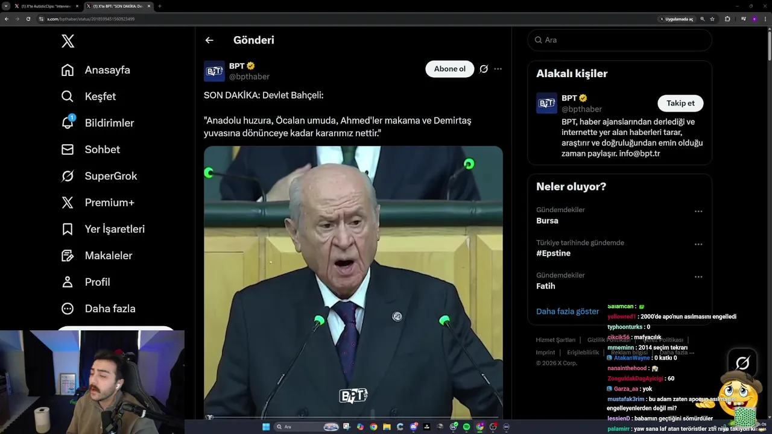Screen dimensions: 772x434
Task: Open BPT avatar in Alakalı kişiler
Action: click(546, 103)
